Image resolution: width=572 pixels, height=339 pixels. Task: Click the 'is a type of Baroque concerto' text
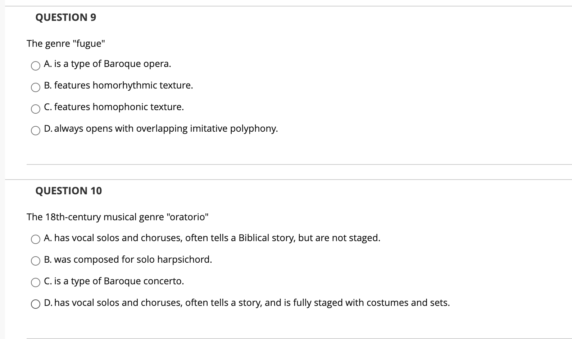click(119, 281)
